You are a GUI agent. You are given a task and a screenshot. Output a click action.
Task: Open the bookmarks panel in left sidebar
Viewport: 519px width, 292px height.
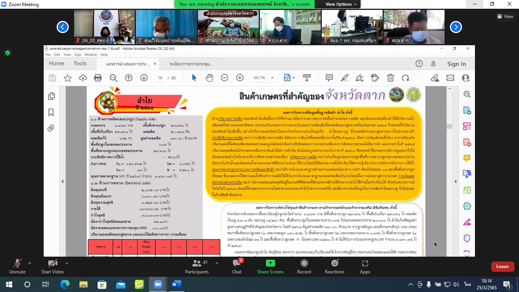pos(51,113)
